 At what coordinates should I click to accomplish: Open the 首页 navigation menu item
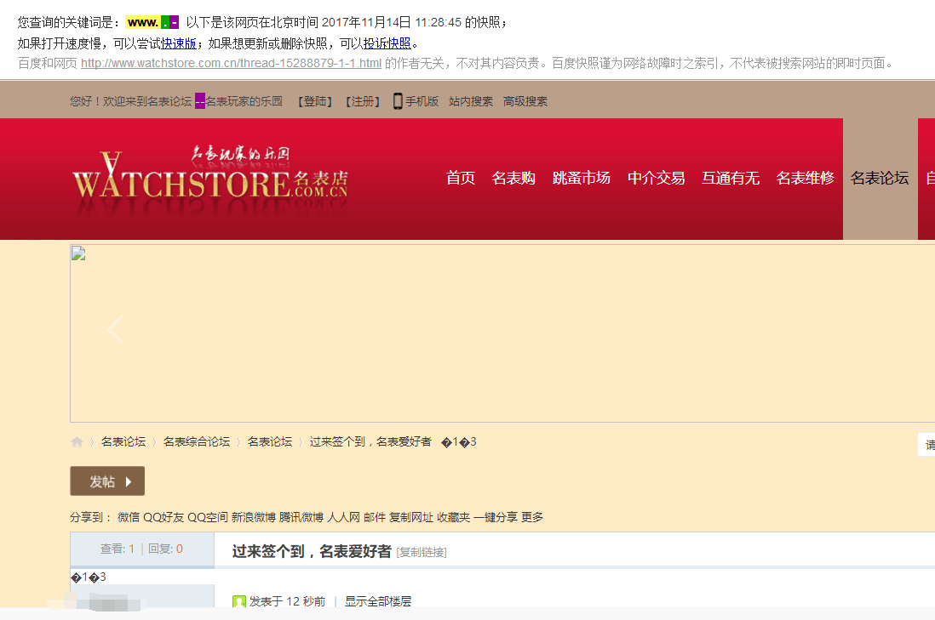[x=460, y=179]
